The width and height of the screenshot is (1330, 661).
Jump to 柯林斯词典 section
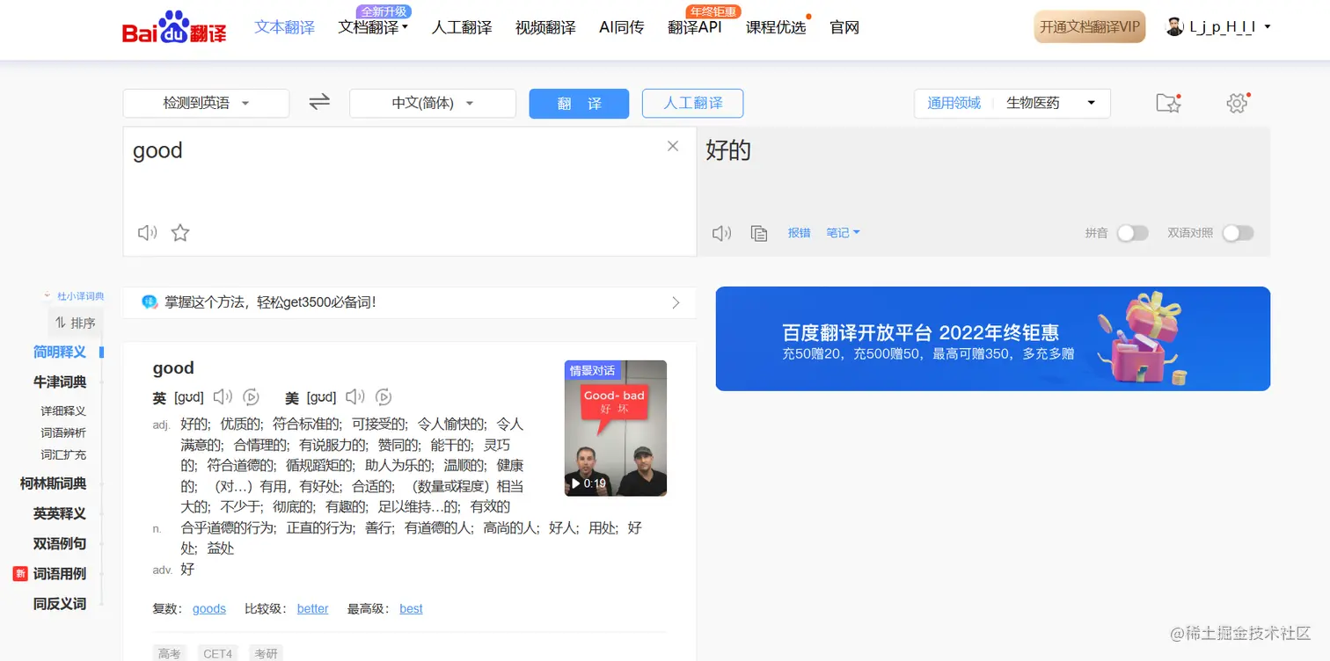[x=54, y=483]
